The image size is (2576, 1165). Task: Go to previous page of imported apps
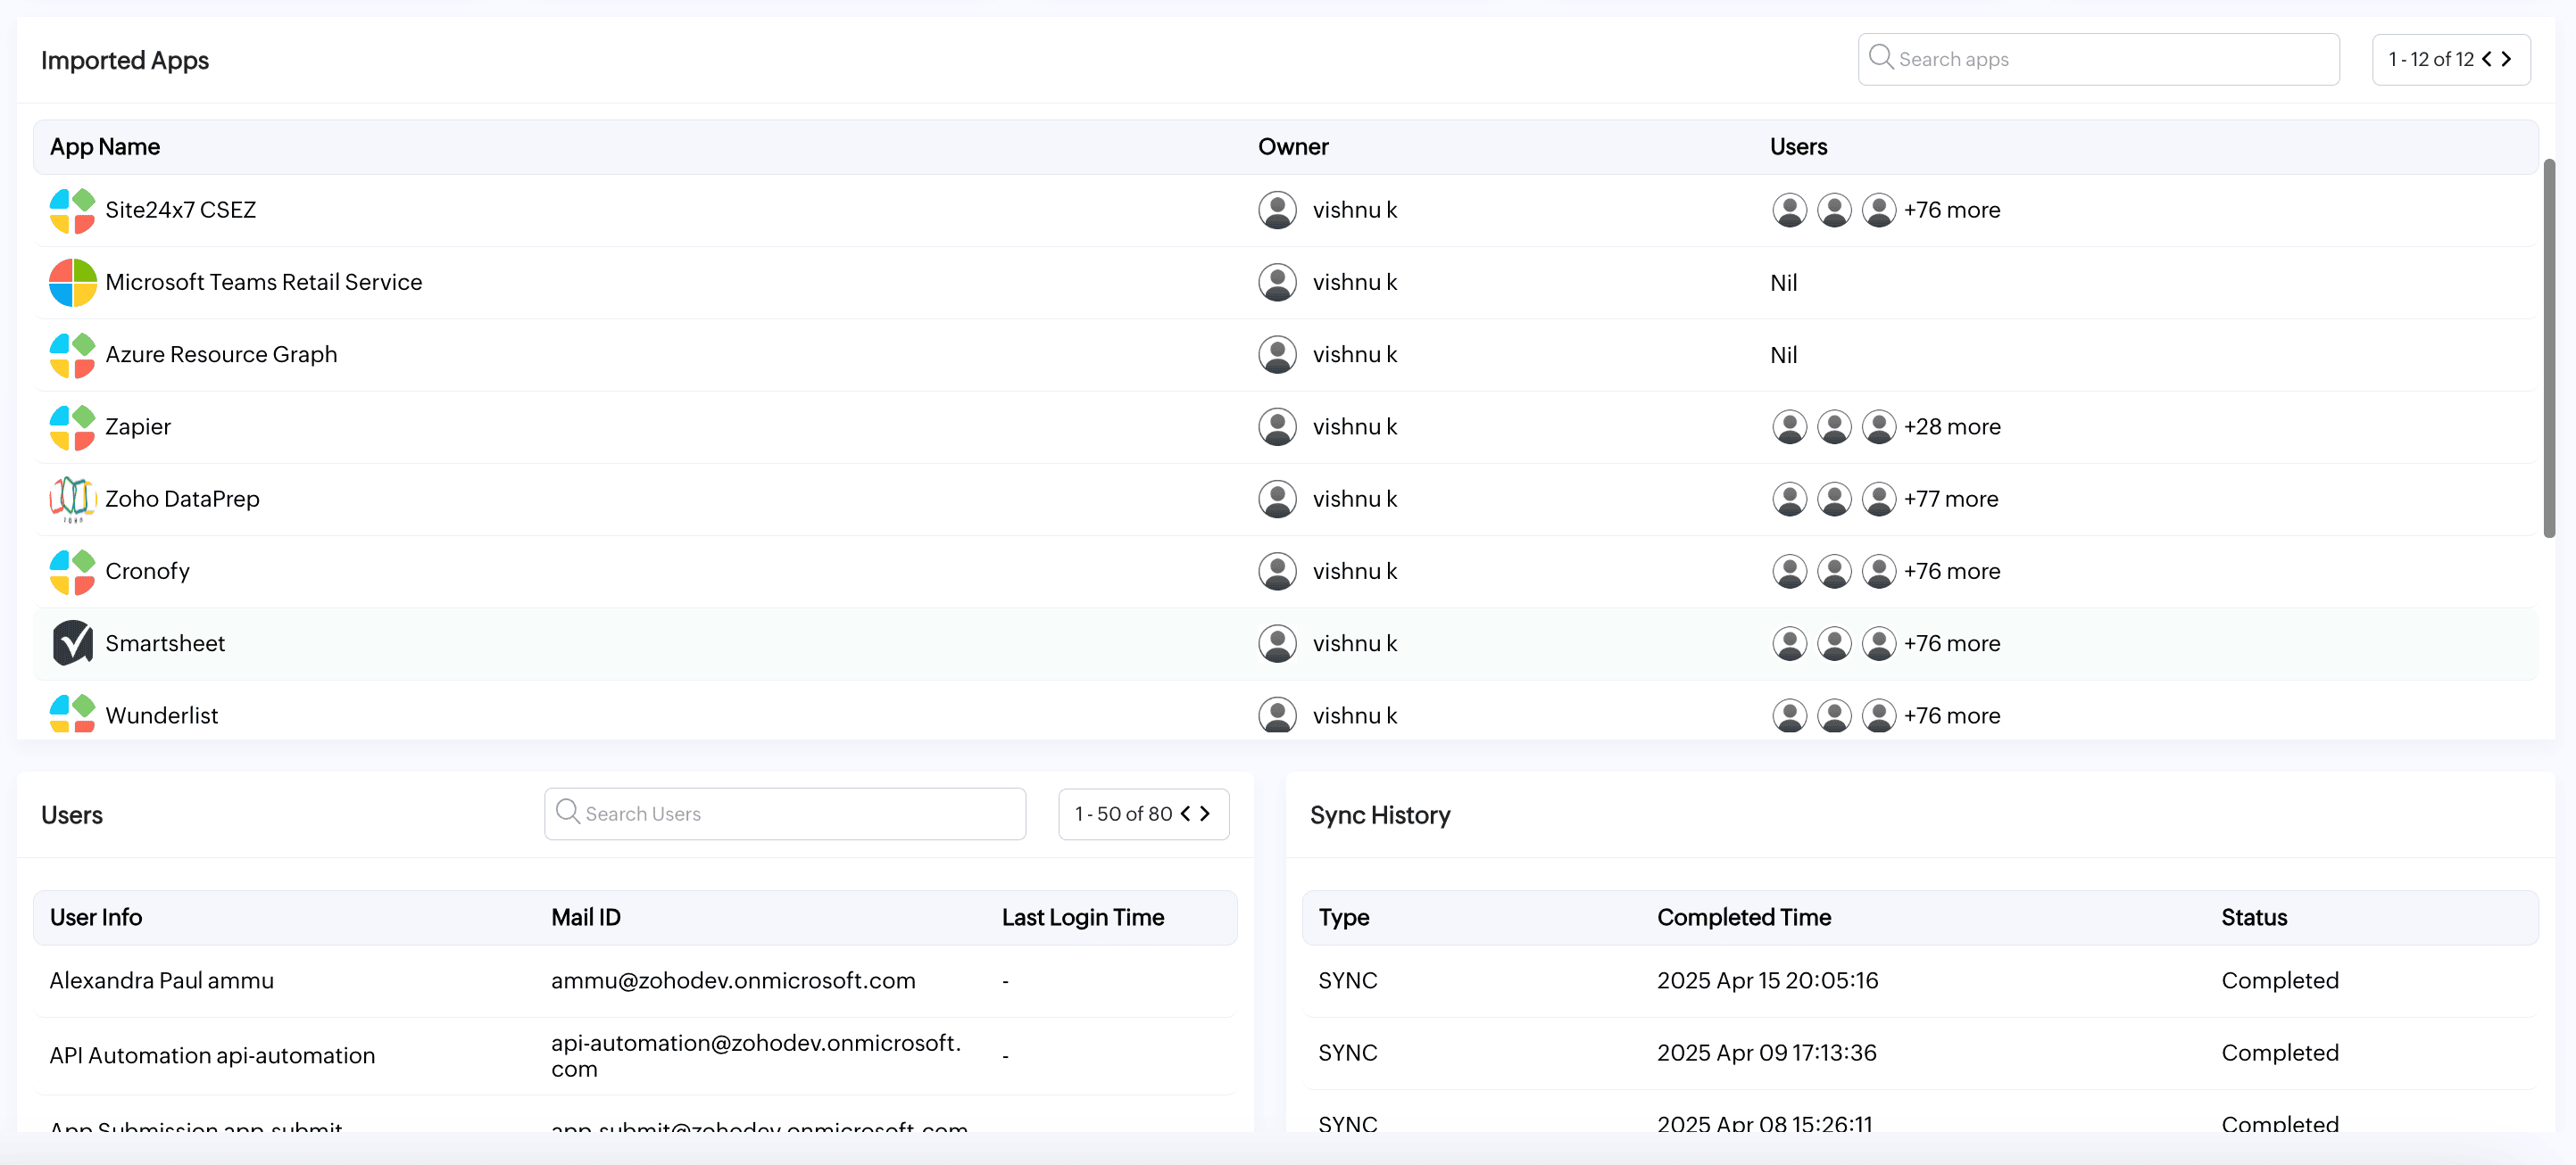point(2487,59)
